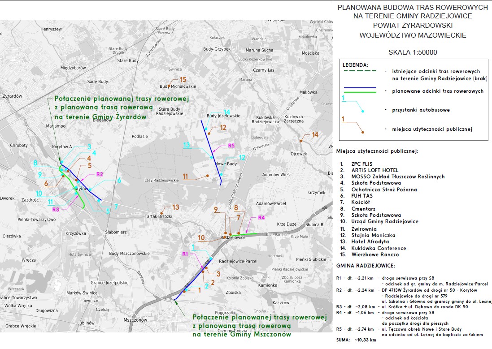Viewport: 492px width, 349px height.
Task: Select the pink R4 route label
Action: tap(261, 218)
